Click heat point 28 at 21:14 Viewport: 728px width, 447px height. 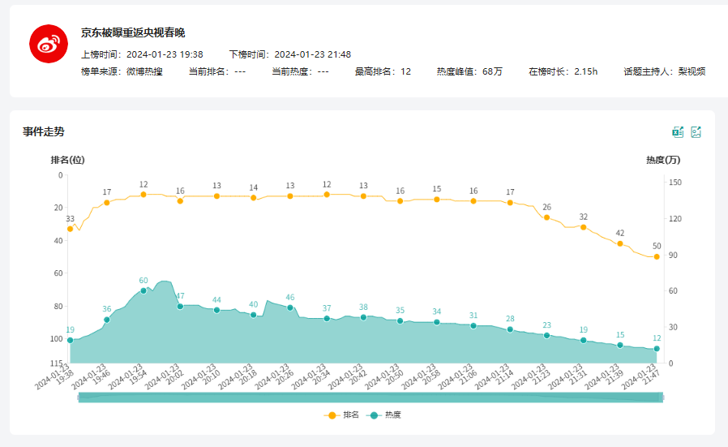[510, 329]
